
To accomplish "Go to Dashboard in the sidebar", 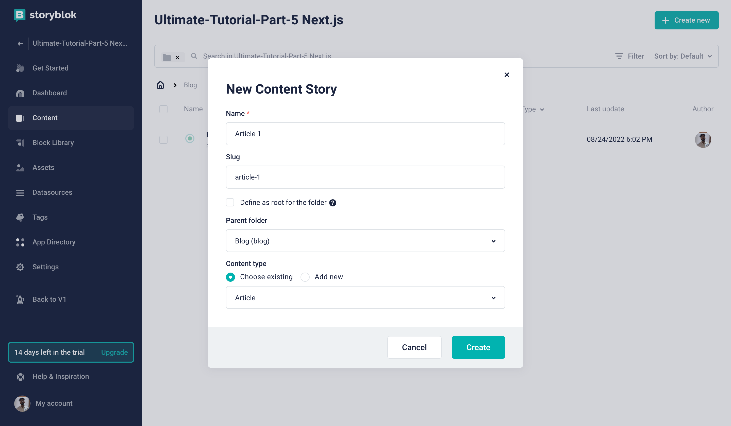I will pyautogui.click(x=71, y=93).
